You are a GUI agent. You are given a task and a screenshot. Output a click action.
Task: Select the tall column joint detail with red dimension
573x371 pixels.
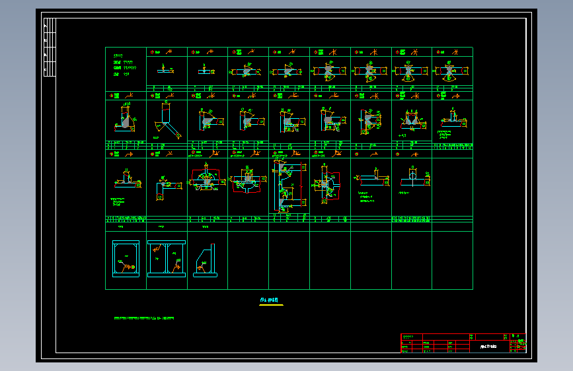tap(289, 186)
